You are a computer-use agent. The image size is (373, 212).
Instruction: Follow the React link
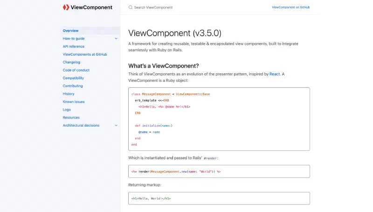click(275, 74)
